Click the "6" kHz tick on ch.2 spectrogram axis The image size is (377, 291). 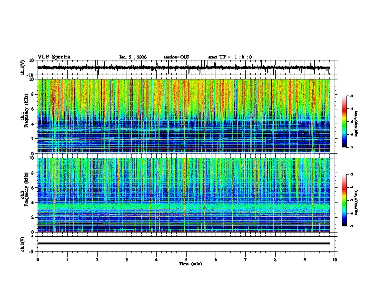tap(33, 188)
